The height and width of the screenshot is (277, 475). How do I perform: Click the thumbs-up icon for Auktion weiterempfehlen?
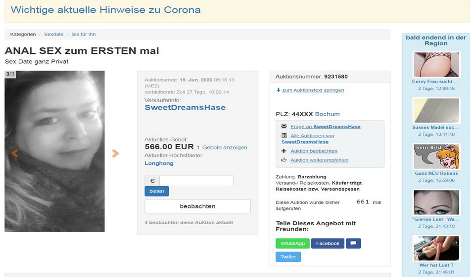coord(284,160)
